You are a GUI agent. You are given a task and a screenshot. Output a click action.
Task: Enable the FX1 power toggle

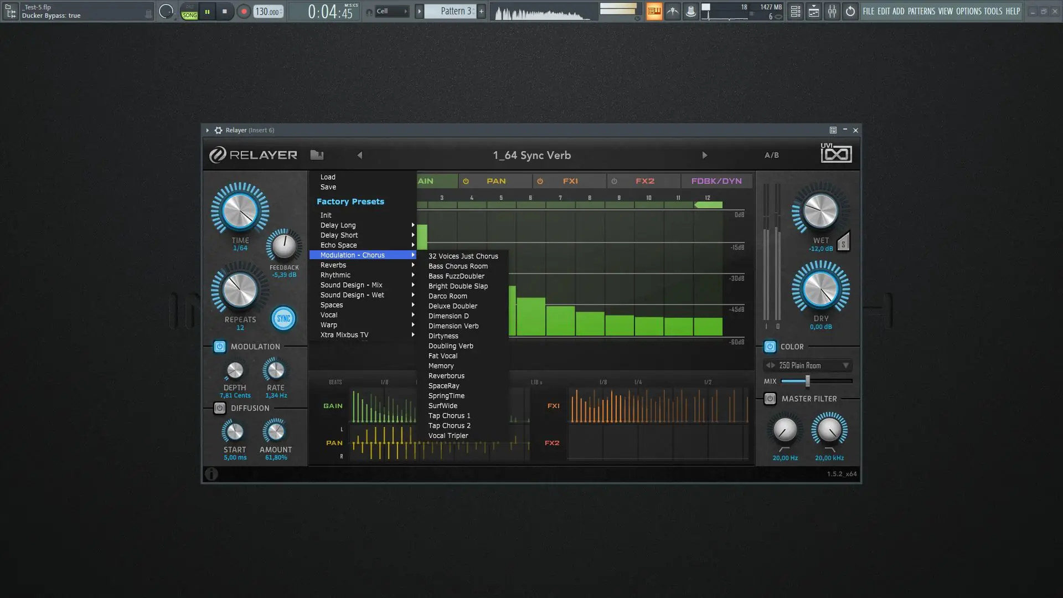click(540, 181)
